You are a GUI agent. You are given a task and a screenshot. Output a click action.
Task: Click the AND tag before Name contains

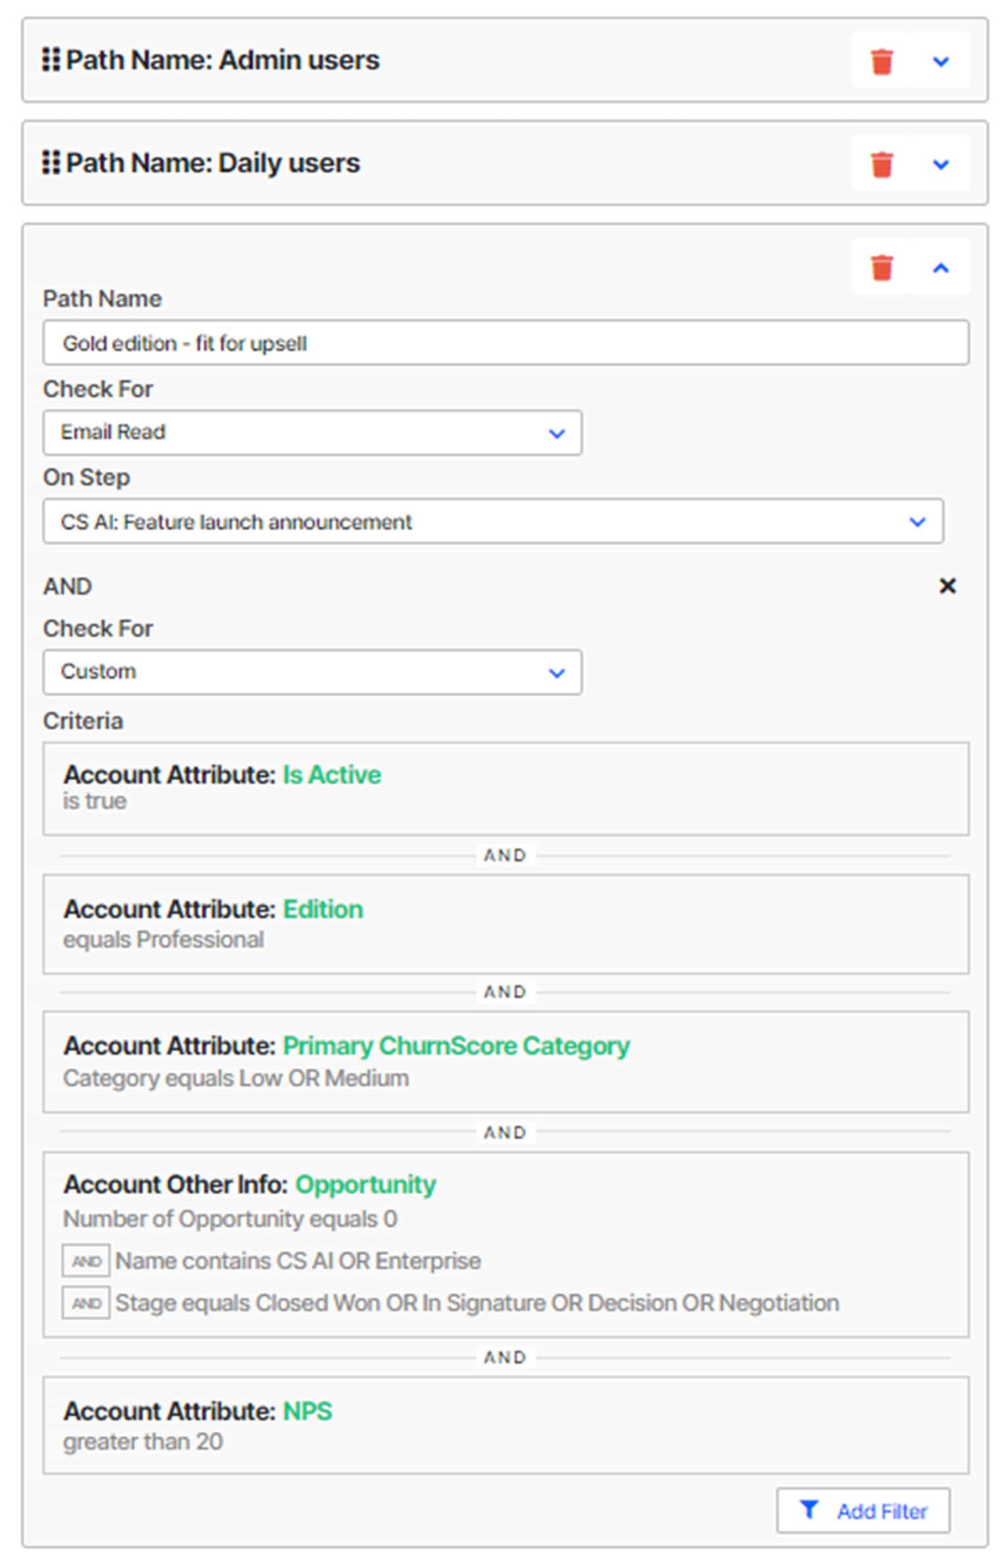[x=86, y=1261]
